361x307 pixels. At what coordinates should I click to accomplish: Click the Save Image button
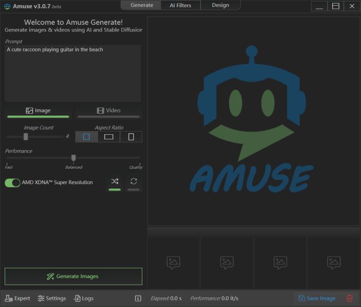tap(317, 298)
